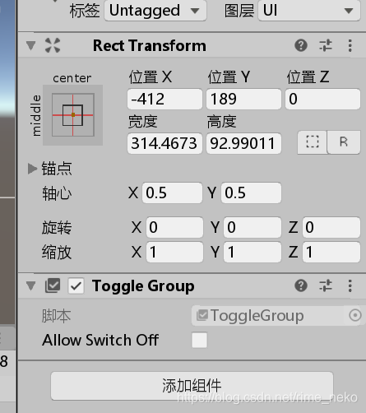This screenshot has width=366, height=413.
Task: Open the UI layer dropdown
Action: tap(309, 11)
